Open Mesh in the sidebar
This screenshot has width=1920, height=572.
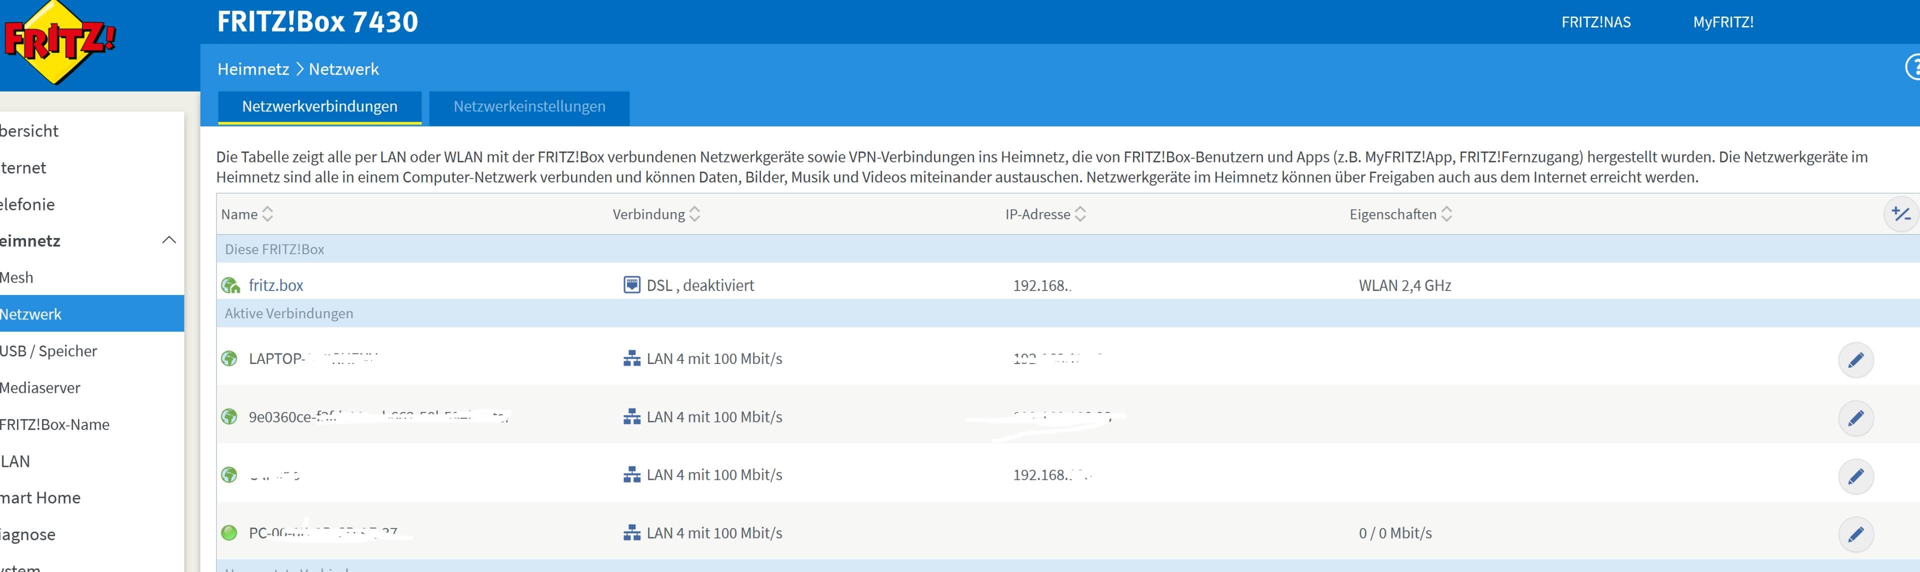(18, 277)
